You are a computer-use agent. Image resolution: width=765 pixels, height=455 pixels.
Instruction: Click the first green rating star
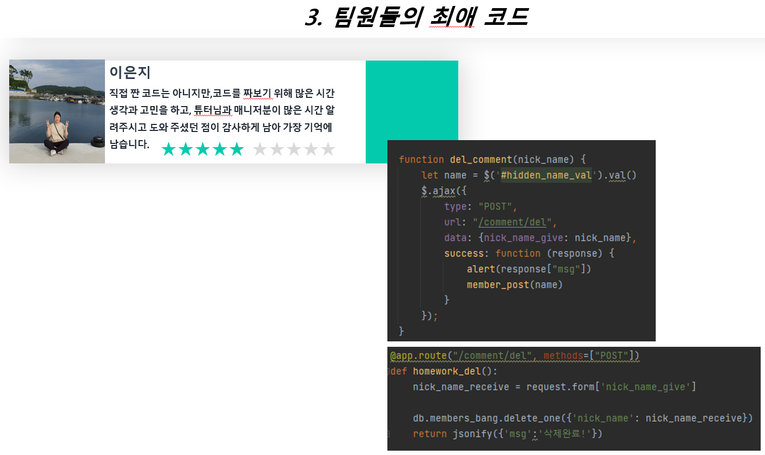(x=169, y=149)
